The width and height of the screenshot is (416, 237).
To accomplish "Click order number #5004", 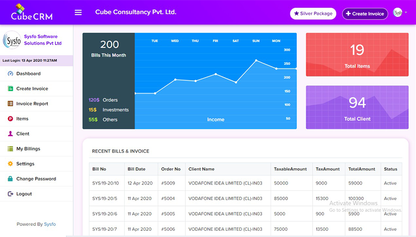I will point(168,198).
